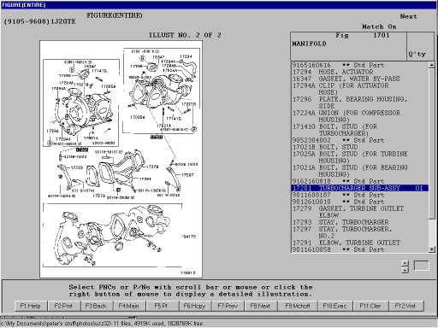Image resolution: width=438 pixels, height=328 pixels.
Task: Open vehicle info with F12:Vinf
Action: (405, 306)
